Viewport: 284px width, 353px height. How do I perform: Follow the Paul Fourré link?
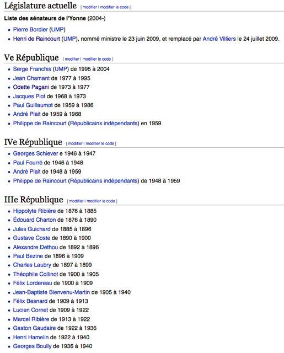28,163
